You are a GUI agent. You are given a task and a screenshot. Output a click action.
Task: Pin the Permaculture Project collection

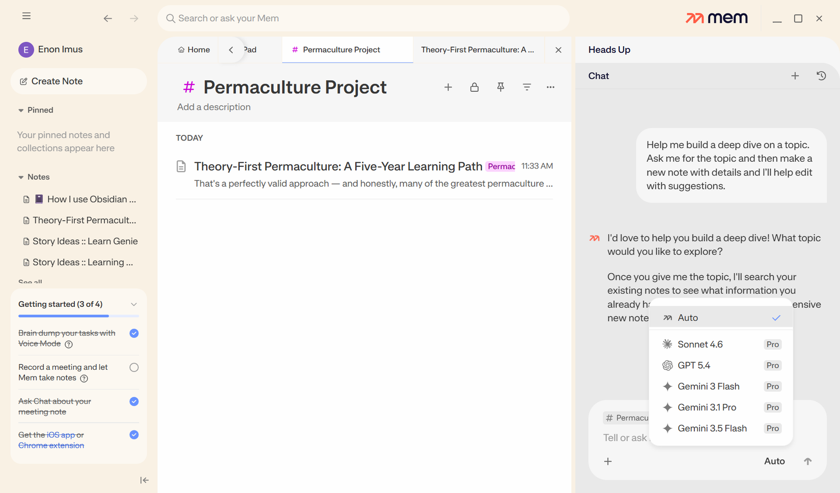(500, 87)
